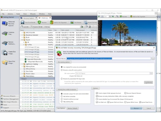This screenshot has height=121, width=161.
Task: Expand the 4K subfolder
Action: (x=24, y=42)
